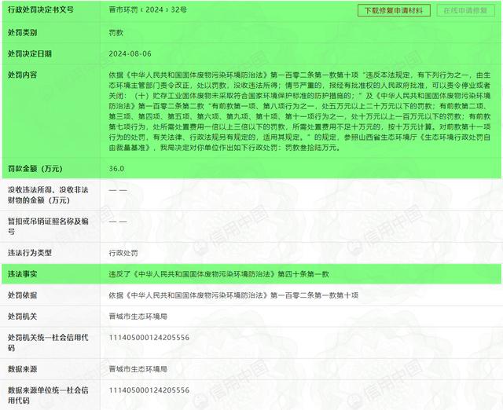
Task: Select credit code 111405000124205556 in 数据来源单位 row
Action: point(149,390)
